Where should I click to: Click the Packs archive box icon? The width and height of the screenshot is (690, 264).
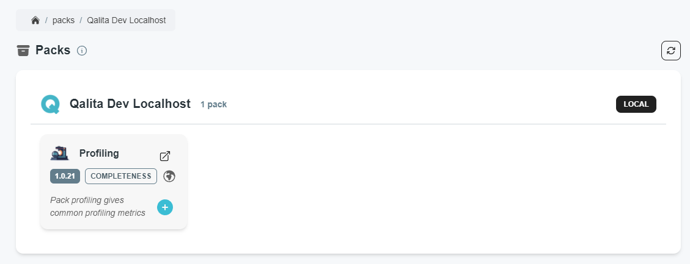click(x=23, y=51)
